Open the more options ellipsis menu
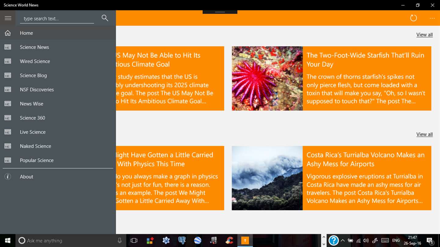 432,18
